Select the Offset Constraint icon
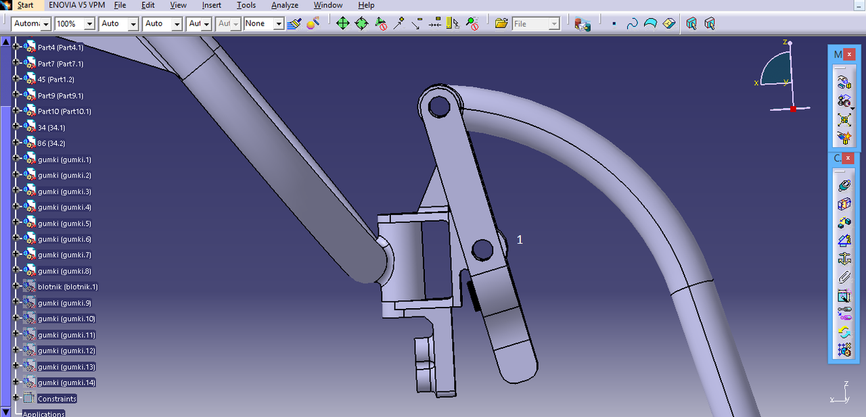The width and height of the screenshot is (866, 417). [x=844, y=222]
